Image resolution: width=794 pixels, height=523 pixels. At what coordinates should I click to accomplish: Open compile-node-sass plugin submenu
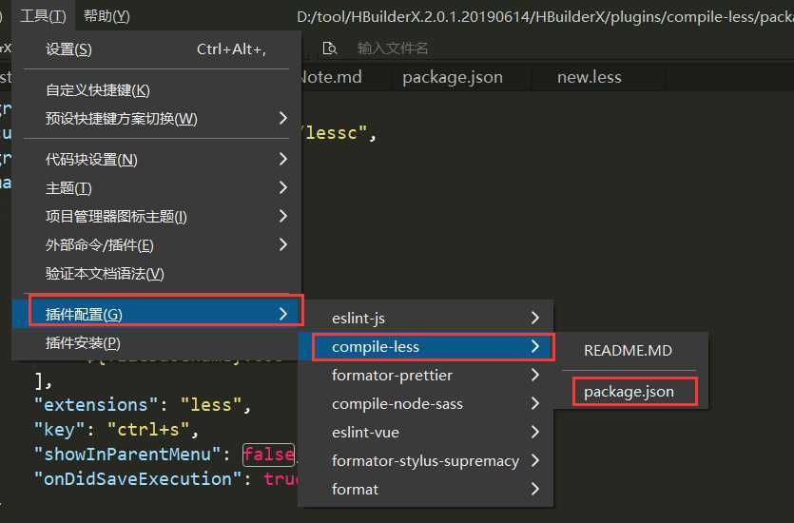pyautogui.click(x=426, y=403)
